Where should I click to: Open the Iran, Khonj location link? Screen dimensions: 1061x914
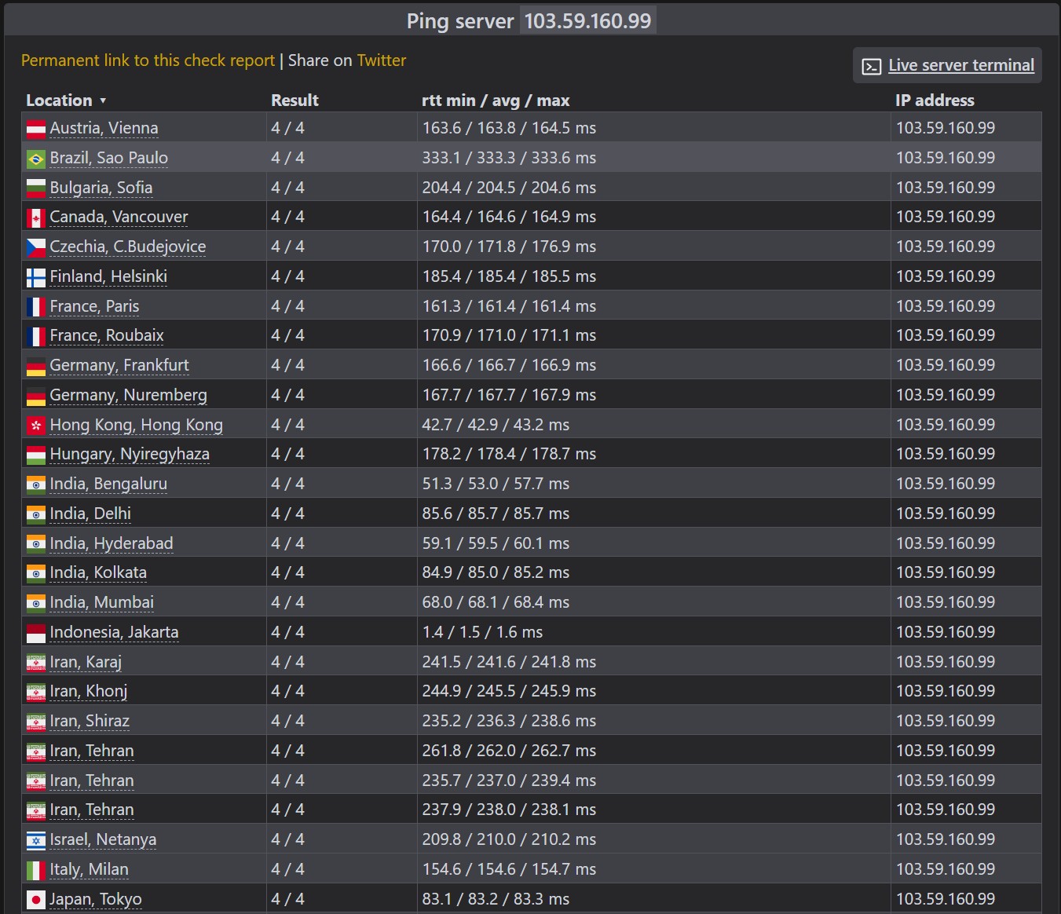click(88, 691)
